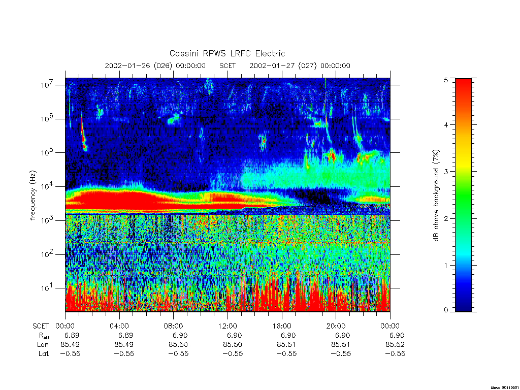Click the colorbar tick label '1'
The height and width of the screenshot is (390, 520).
(x=446, y=265)
